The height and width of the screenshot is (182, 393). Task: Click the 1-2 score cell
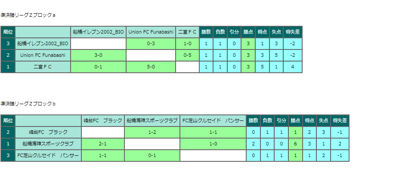pos(152,132)
